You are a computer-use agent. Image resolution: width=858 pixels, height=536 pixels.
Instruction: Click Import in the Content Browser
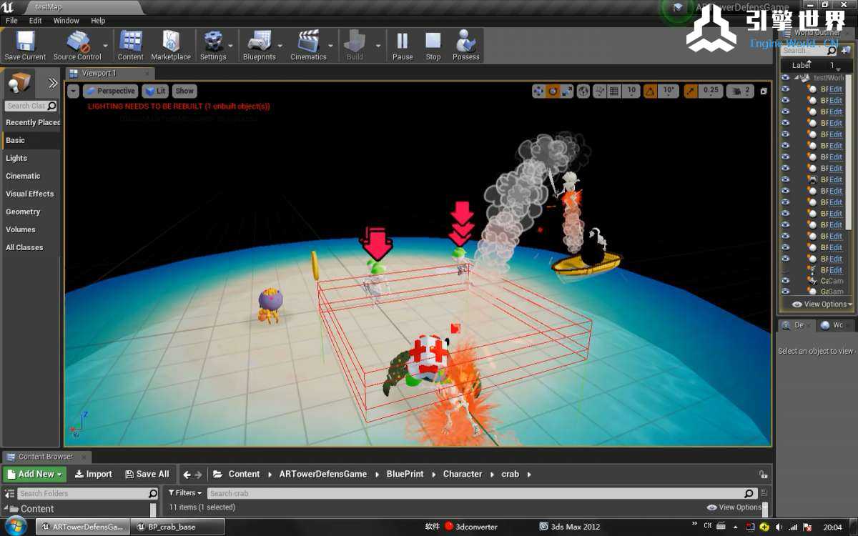click(93, 474)
